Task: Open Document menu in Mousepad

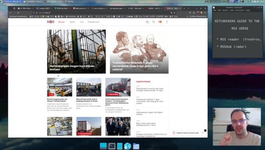Action: tap(240, 10)
